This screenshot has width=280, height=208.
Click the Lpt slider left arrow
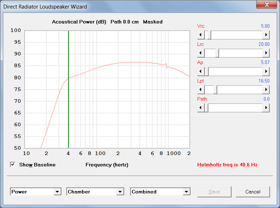point(201,90)
